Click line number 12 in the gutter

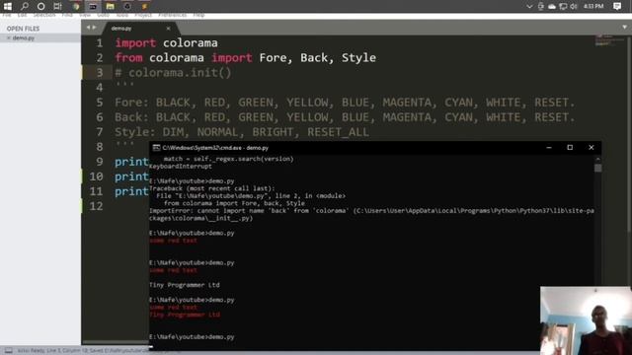click(96, 206)
